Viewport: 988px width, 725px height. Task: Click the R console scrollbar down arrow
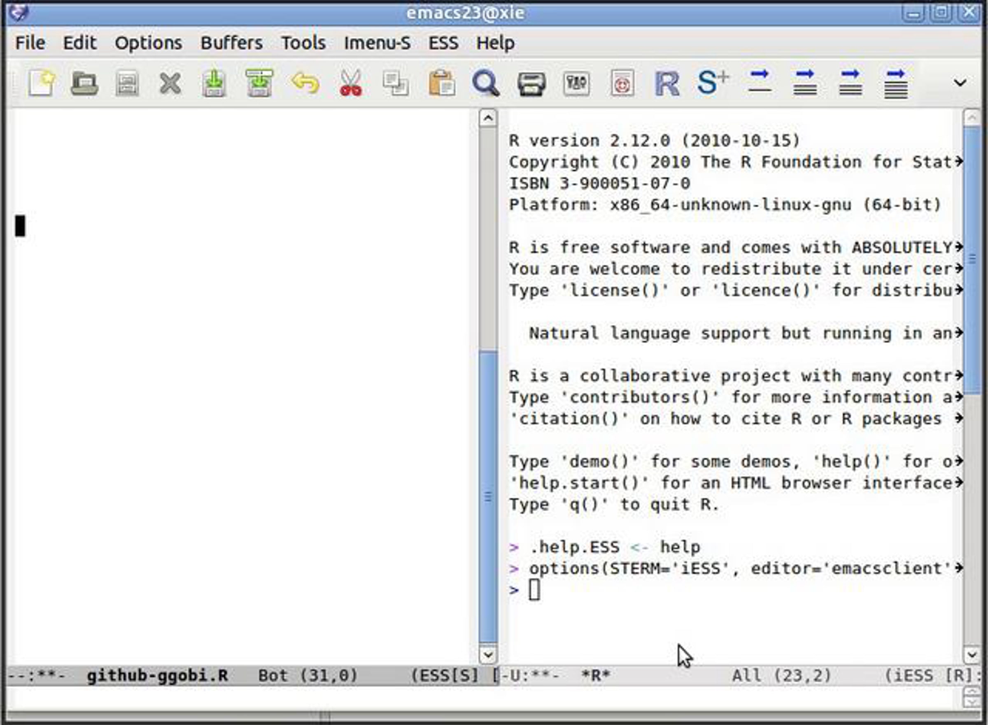pos(972,655)
